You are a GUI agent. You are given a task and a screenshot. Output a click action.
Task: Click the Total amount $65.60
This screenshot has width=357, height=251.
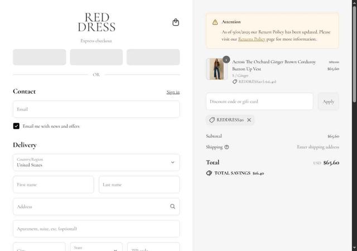331,163
